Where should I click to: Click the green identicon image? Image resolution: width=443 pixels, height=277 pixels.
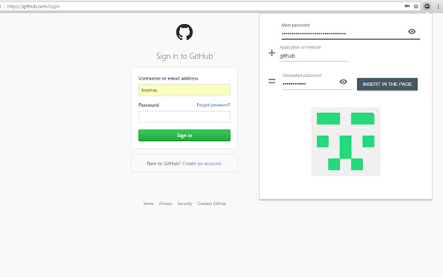coord(345,141)
